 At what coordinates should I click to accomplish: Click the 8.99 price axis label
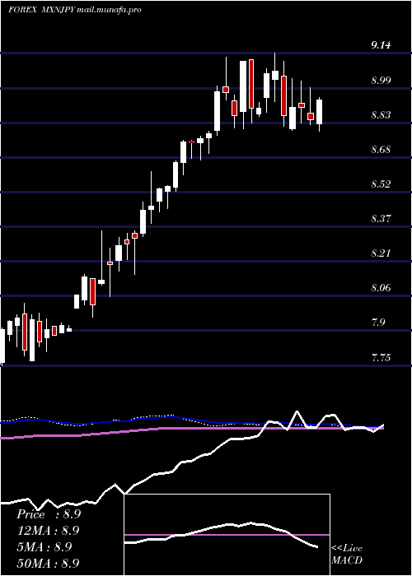pyautogui.click(x=381, y=81)
